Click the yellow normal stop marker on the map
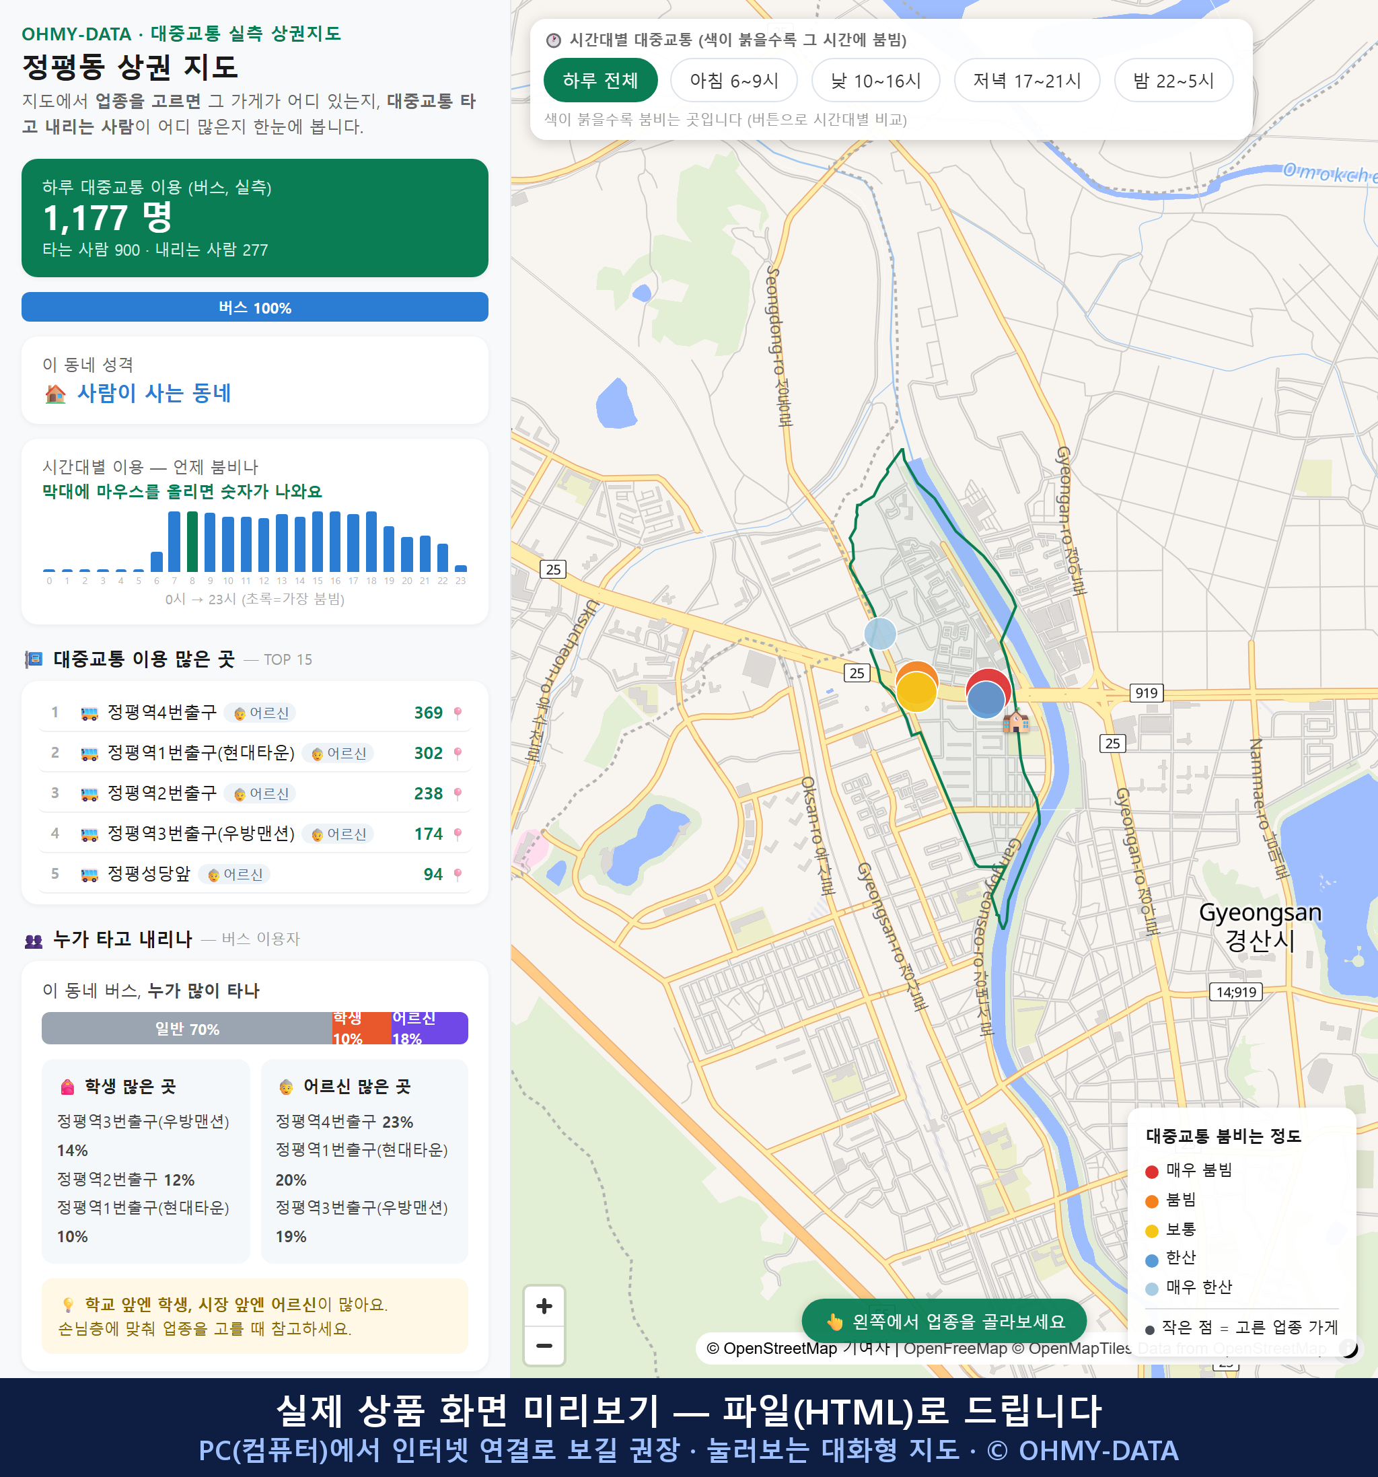 [x=916, y=692]
